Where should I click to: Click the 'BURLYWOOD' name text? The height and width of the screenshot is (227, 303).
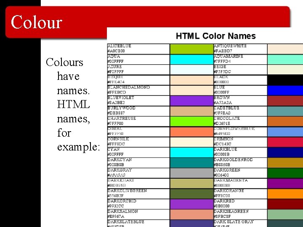[121, 108]
